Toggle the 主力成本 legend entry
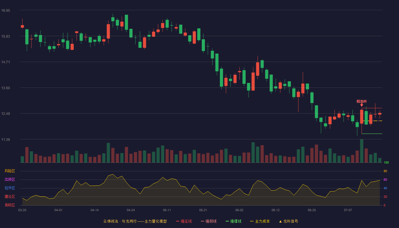The height and width of the screenshot is (228, 399). tap(260, 221)
